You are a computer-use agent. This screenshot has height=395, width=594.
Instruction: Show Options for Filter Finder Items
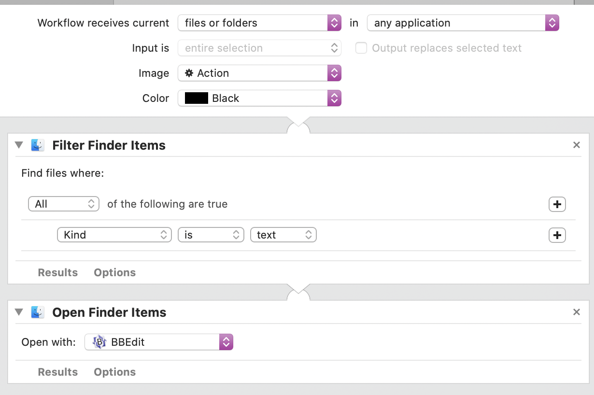pos(114,272)
